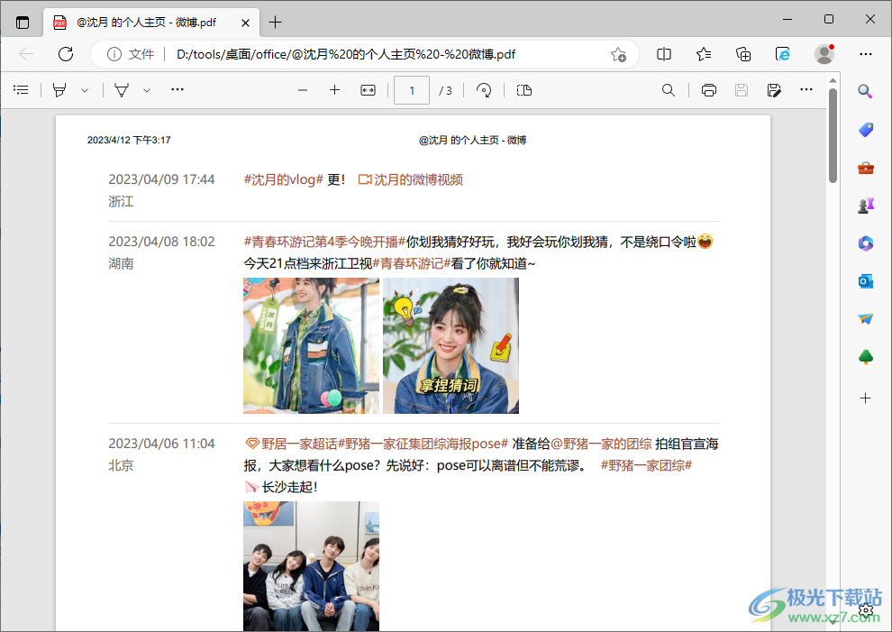The width and height of the screenshot is (892, 632).
Task: Zoom out the PDF
Action: [x=303, y=90]
